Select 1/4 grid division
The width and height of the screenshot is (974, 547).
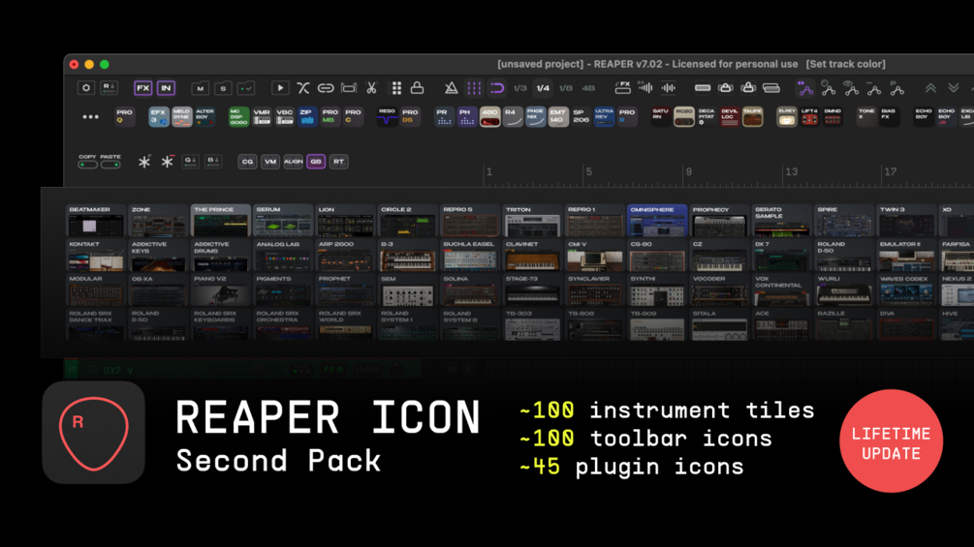[543, 88]
